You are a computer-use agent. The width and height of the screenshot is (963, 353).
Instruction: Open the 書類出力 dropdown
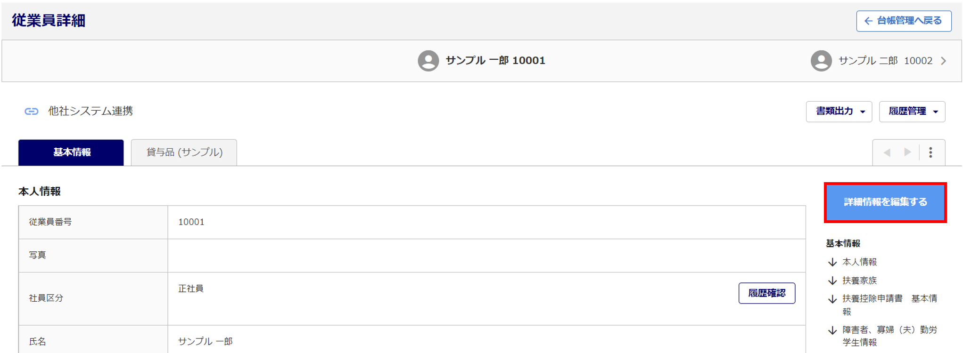[x=839, y=112]
